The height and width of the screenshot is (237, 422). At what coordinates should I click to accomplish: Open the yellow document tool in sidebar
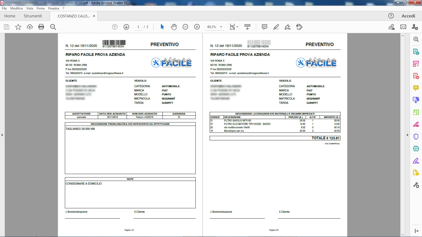point(416,173)
